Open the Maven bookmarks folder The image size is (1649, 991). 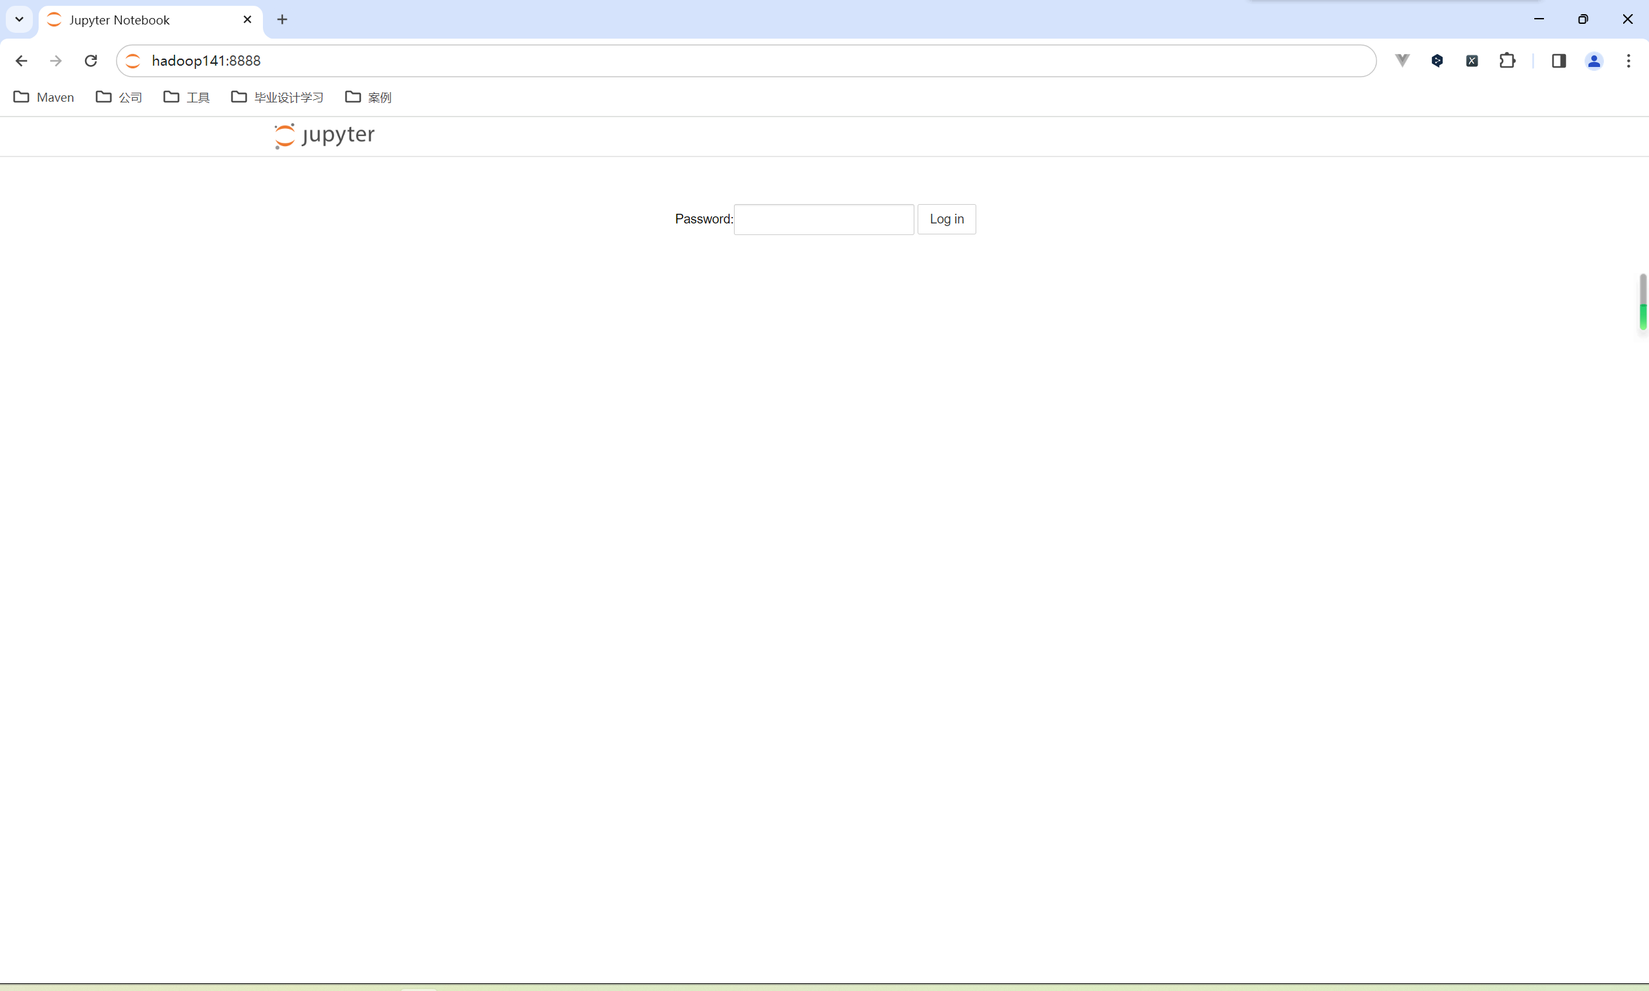click(44, 97)
